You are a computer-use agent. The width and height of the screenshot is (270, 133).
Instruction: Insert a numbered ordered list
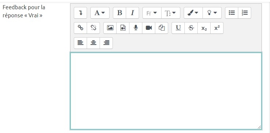245,13
